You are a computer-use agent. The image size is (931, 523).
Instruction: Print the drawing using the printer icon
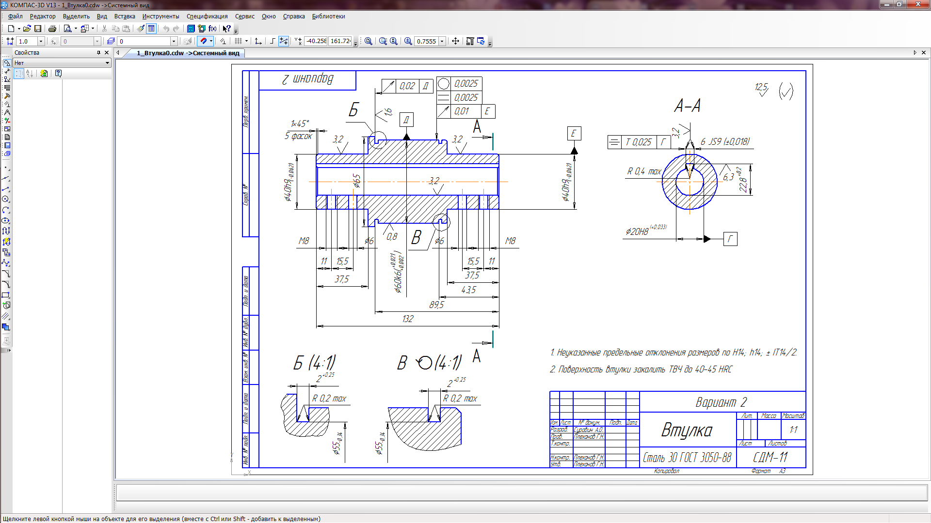(x=52, y=29)
